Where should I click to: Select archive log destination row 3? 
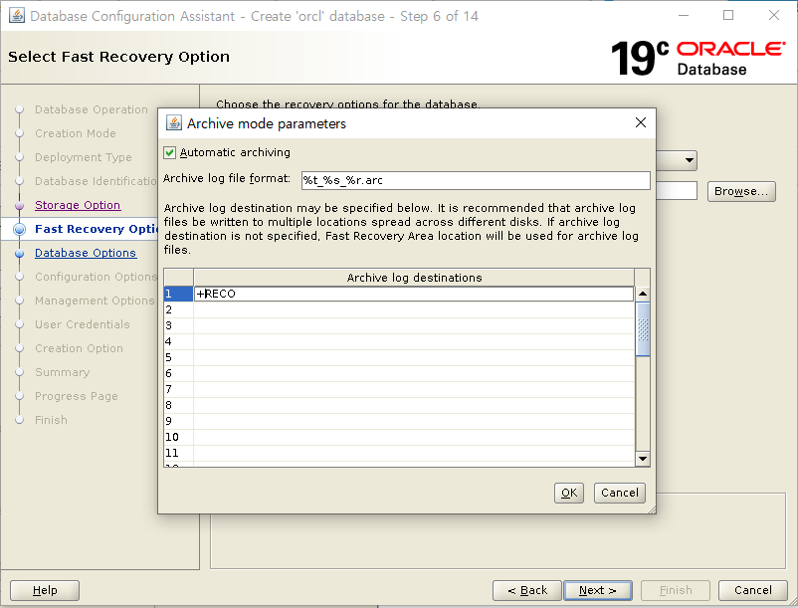pos(399,325)
